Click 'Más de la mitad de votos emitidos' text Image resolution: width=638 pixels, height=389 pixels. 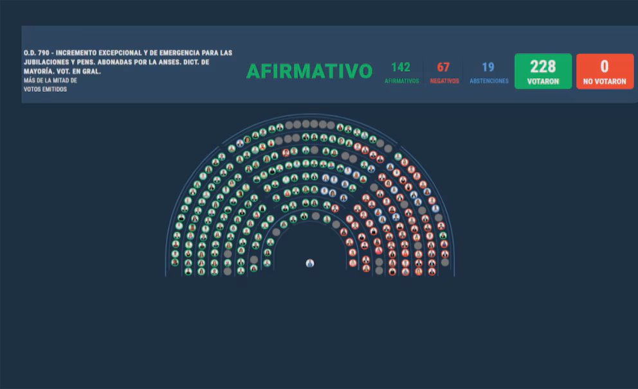click(50, 85)
